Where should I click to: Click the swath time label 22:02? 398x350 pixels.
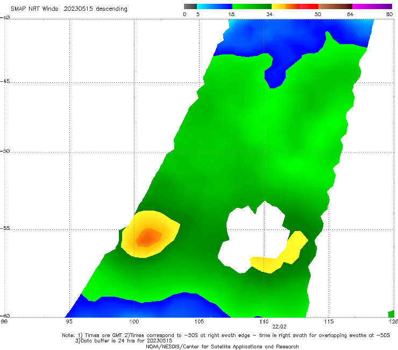pos(279,327)
